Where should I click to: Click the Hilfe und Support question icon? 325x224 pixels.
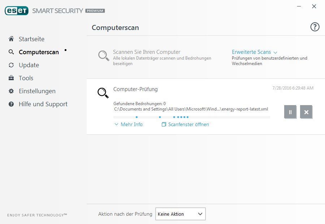(x=11, y=104)
